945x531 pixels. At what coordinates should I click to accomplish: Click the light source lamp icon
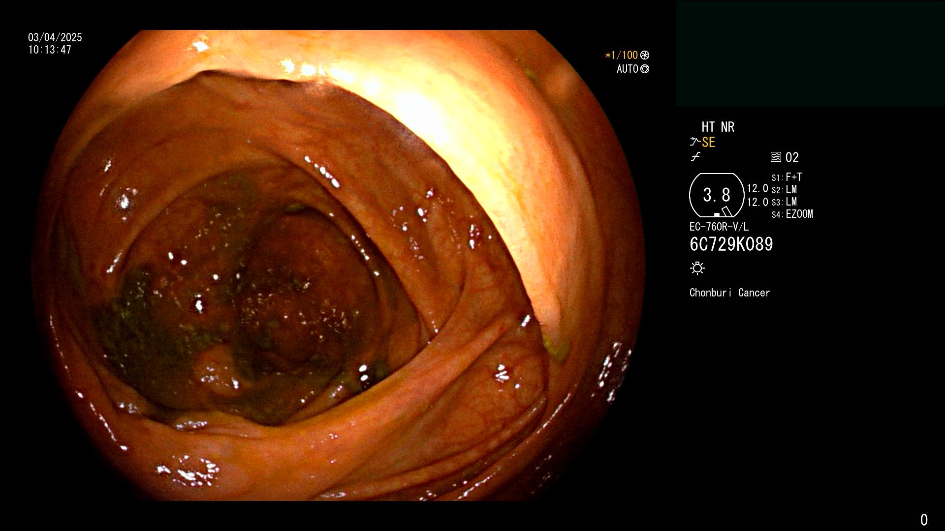point(697,268)
